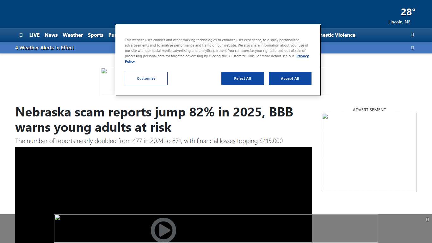Select the Sports section
Screen dimensions: 432x243
coord(96,35)
